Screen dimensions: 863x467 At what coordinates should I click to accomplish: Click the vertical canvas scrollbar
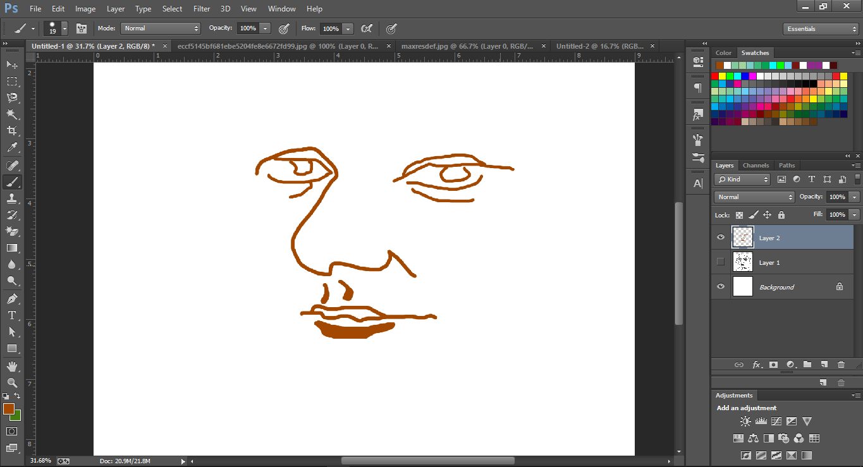[x=679, y=263]
